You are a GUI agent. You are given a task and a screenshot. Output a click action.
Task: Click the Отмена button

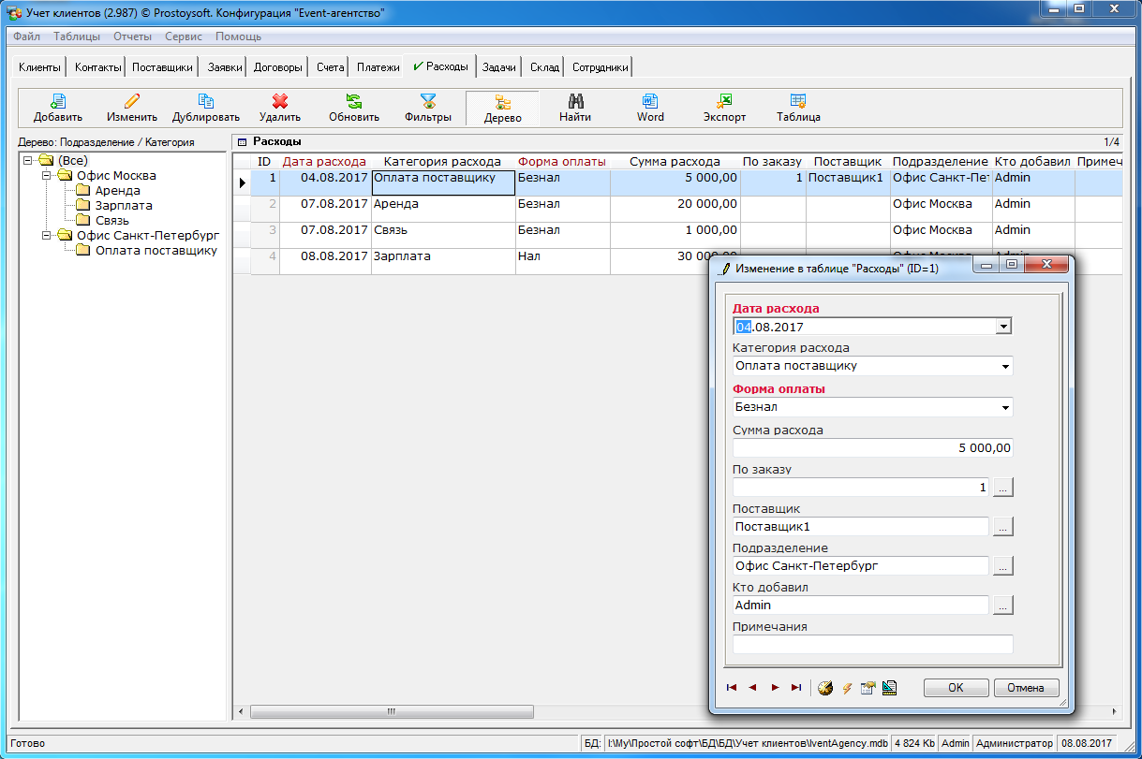point(1026,688)
